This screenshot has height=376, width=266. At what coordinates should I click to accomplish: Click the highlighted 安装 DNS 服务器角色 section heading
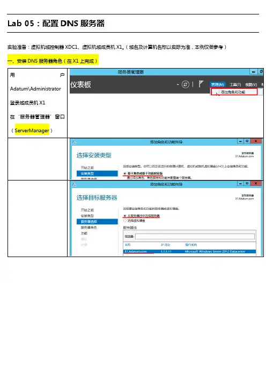tap(53, 61)
